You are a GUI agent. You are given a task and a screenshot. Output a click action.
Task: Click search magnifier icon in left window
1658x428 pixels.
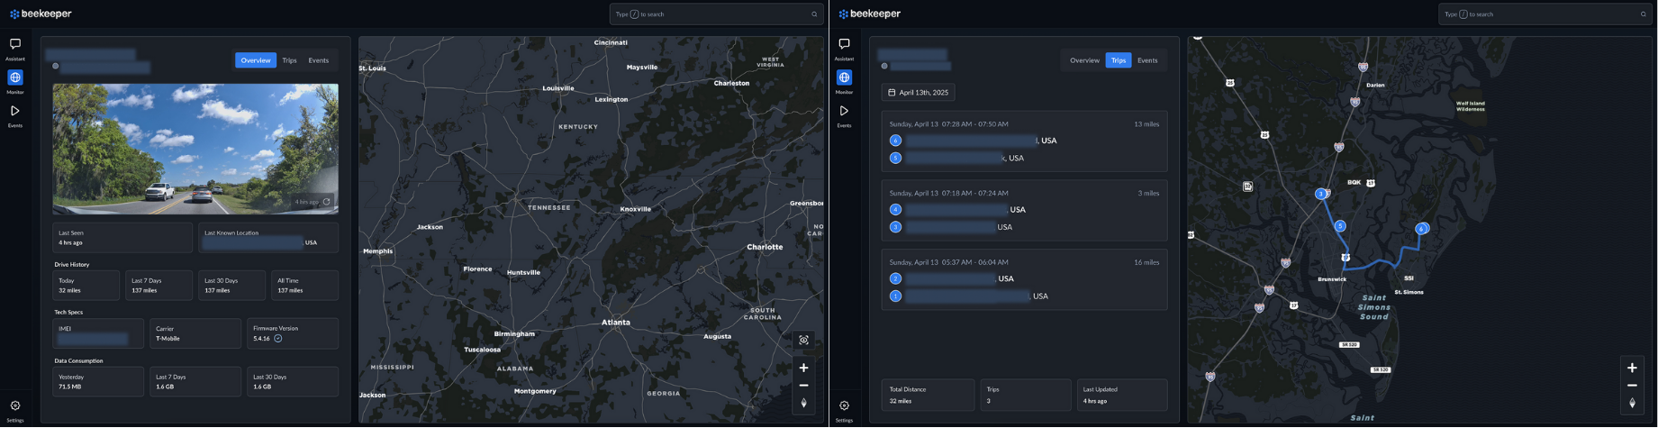814,14
